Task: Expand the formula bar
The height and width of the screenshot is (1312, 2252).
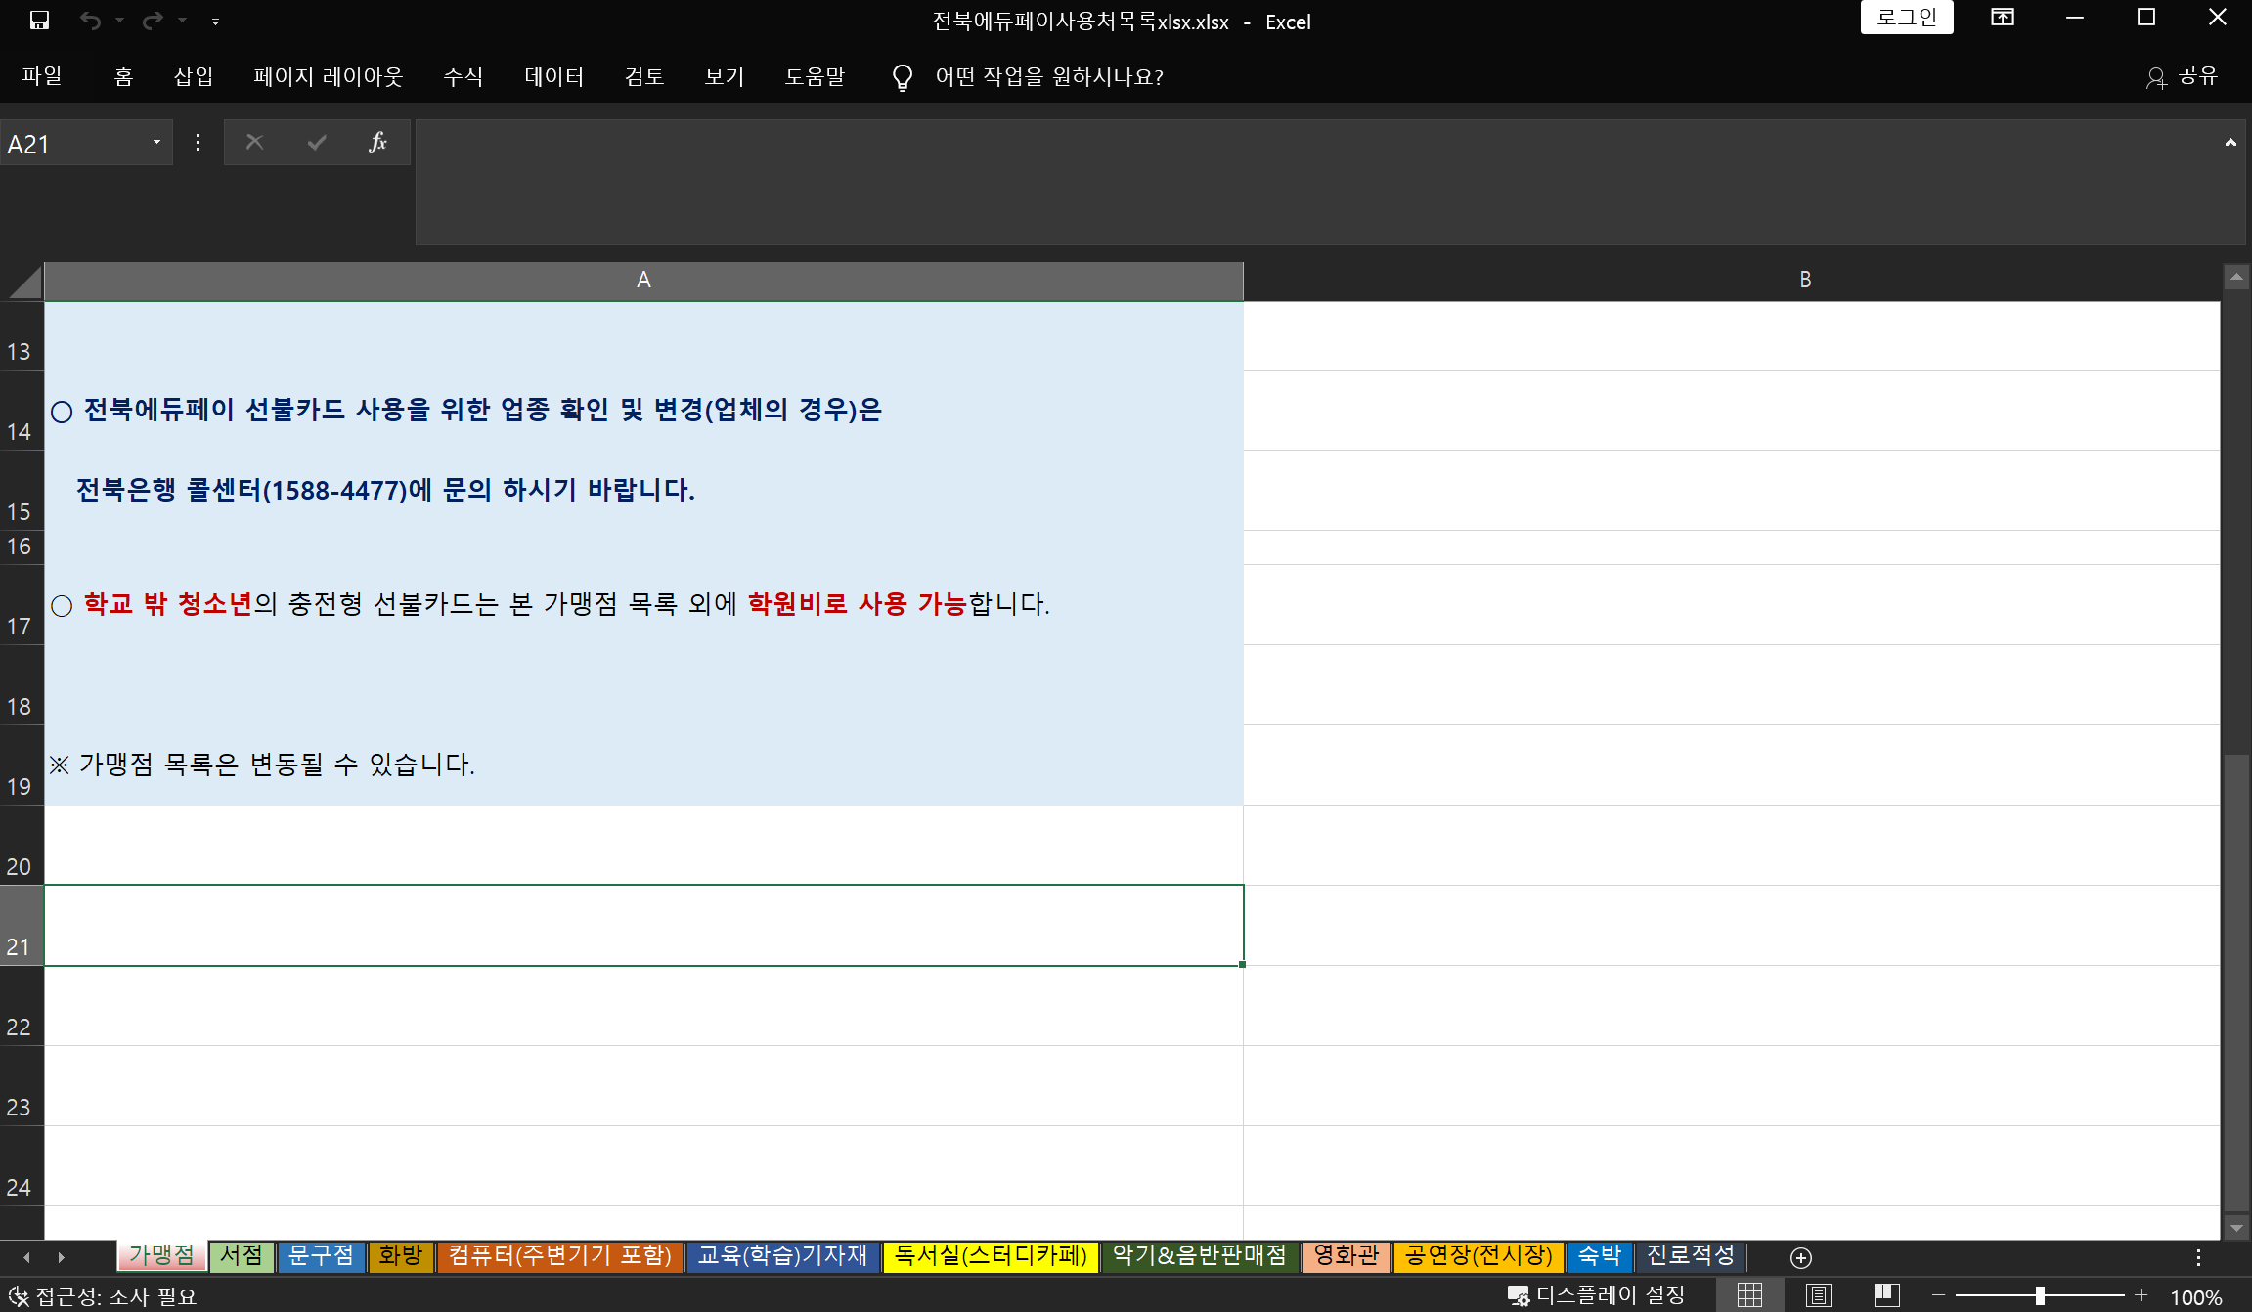Action: 2230,143
